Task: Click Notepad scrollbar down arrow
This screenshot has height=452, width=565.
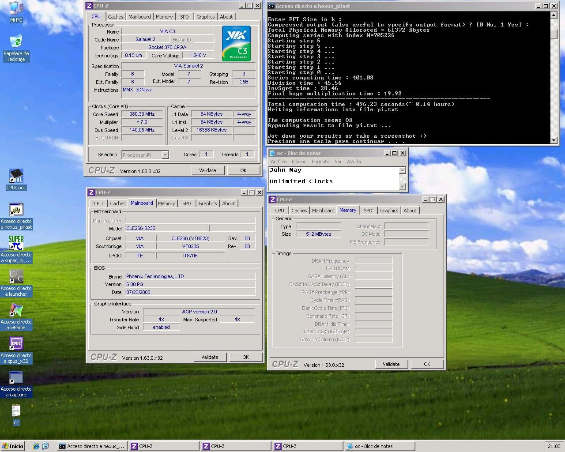Action: (402, 187)
